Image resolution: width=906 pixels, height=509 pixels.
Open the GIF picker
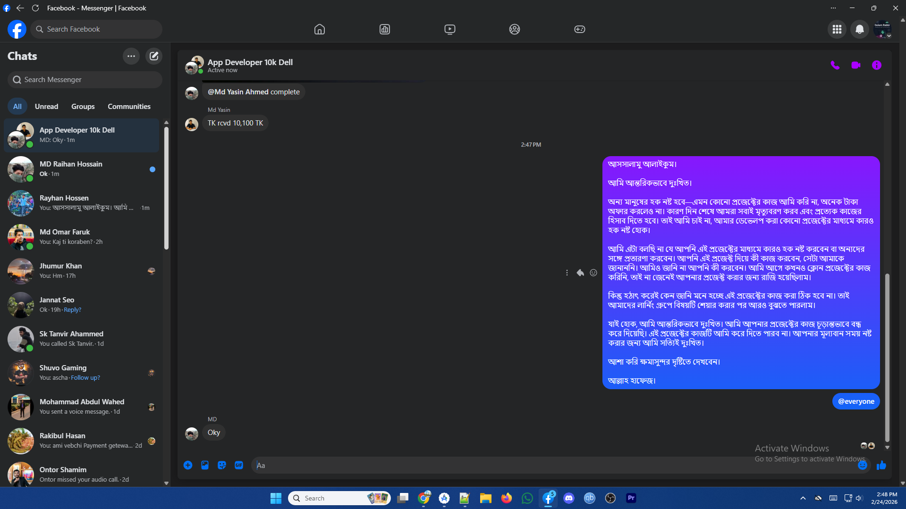click(239, 465)
